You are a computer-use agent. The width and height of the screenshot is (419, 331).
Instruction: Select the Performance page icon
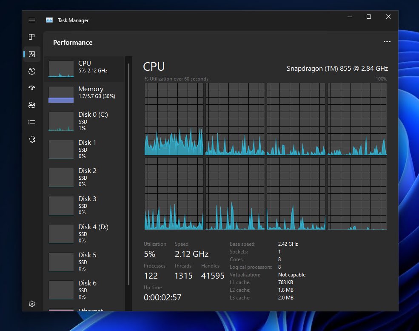coord(32,54)
